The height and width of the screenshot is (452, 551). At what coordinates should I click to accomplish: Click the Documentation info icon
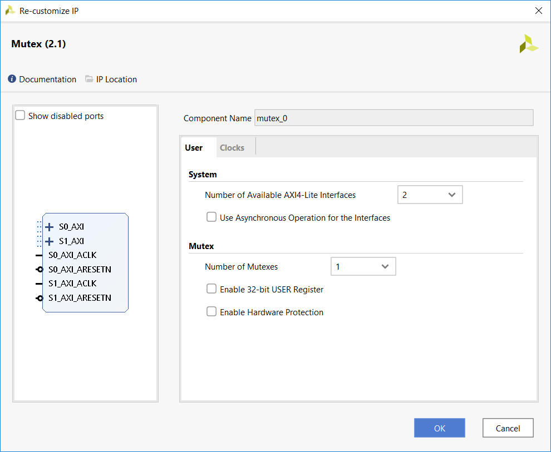tap(12, 79)
